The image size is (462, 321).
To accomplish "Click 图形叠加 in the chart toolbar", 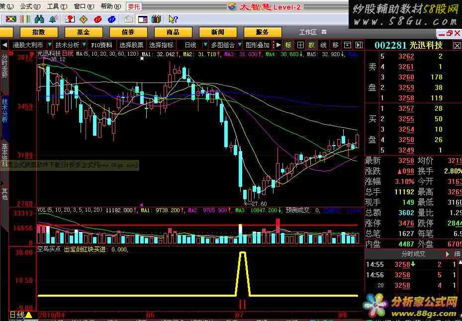I will 258,45.
